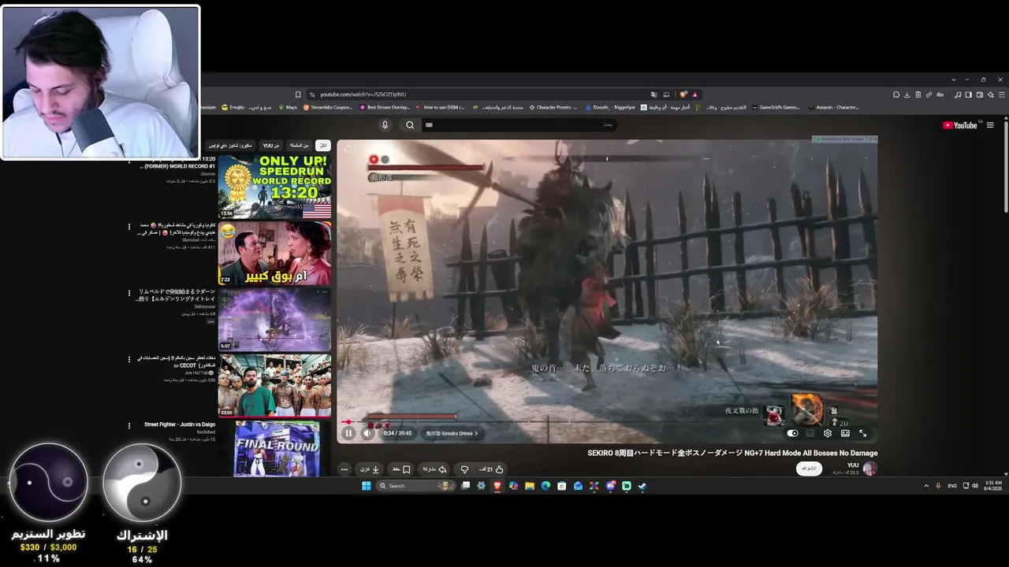1009x567 pixels.
Task: Mute the video volume
Action: 367,433
